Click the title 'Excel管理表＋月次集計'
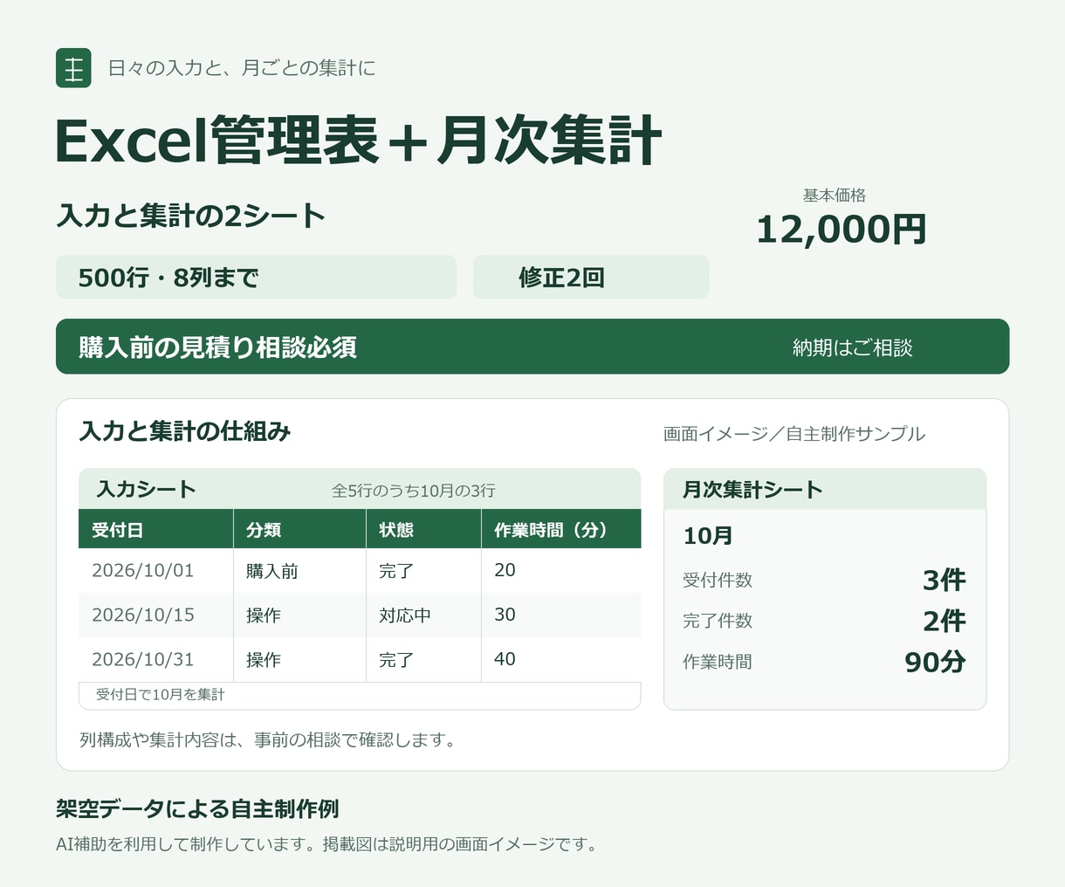Viewport: 1065px width, 887px height. pos(359,140)
